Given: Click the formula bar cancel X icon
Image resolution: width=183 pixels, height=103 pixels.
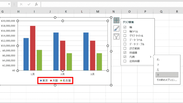Looking at the screenshot, I should point(21,4).
